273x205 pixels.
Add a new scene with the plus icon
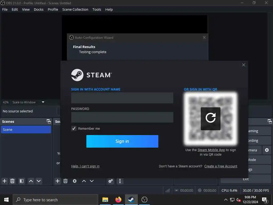5,181
